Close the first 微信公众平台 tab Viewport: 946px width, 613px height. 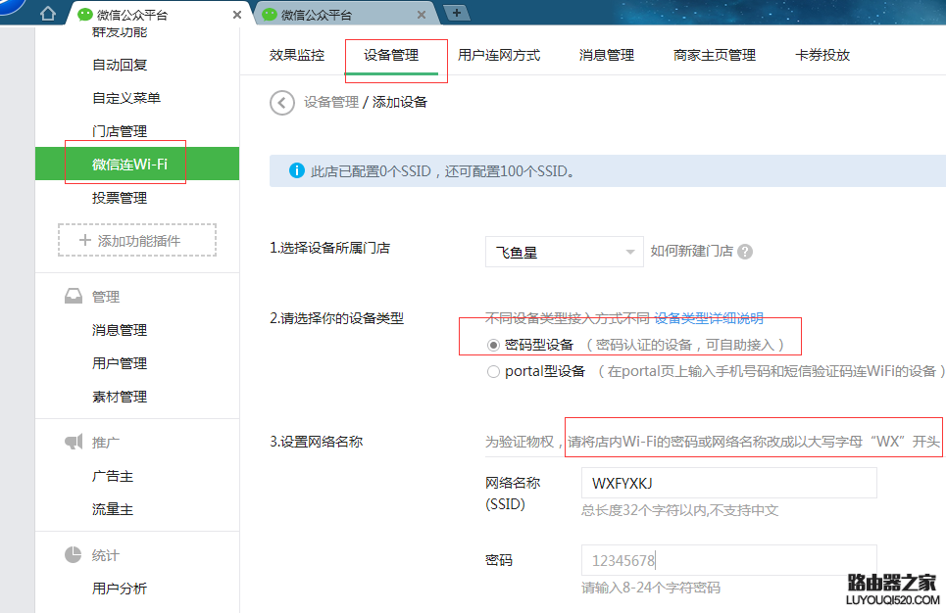(237, 15)
